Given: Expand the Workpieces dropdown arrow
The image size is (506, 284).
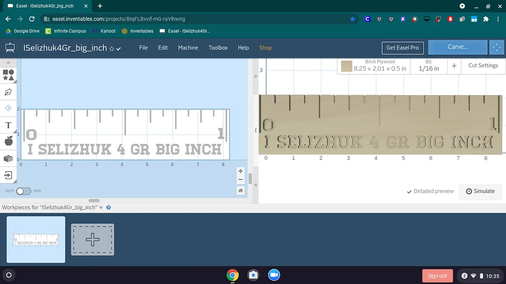Looking at the screenshot, I should click(x=101, y=207).
